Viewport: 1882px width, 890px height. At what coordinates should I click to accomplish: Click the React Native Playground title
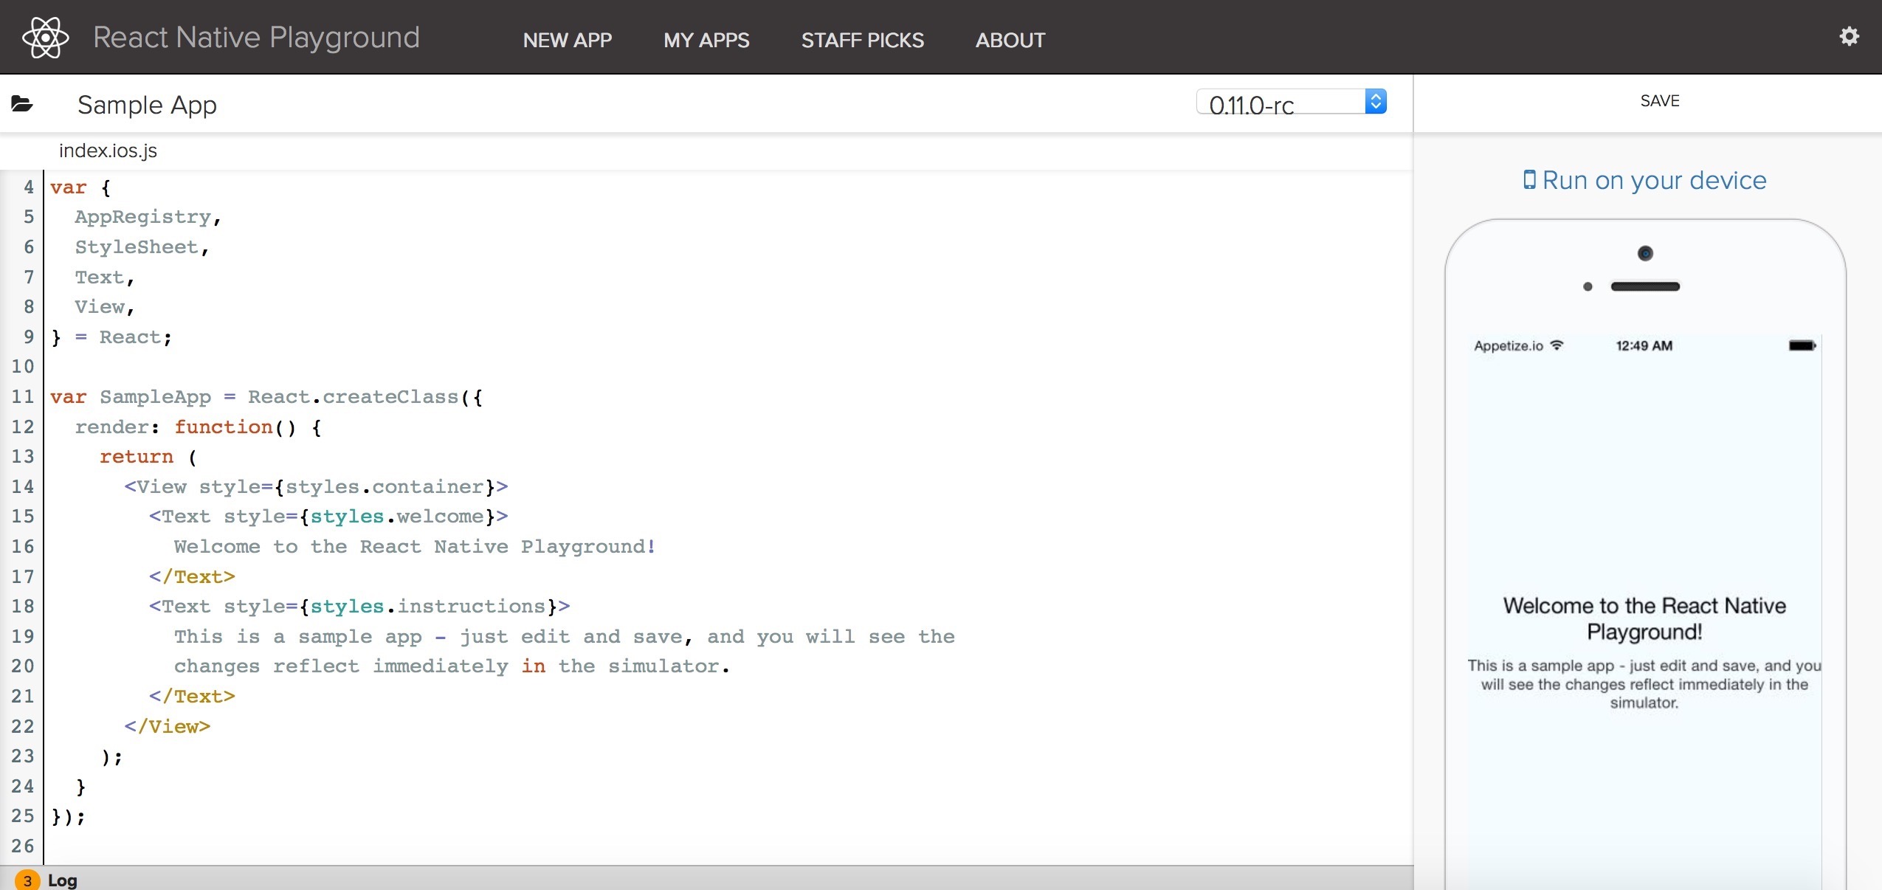(x=256, y=38)
